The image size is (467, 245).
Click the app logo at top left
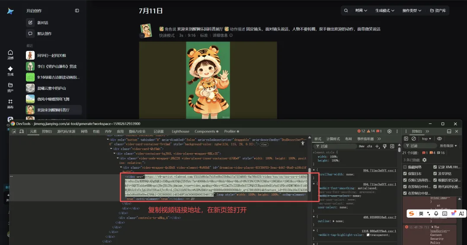(10, 11)
